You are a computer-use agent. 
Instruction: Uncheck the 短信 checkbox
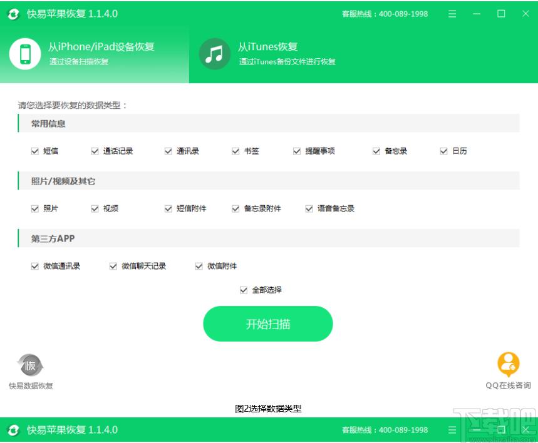pos(35,151)
